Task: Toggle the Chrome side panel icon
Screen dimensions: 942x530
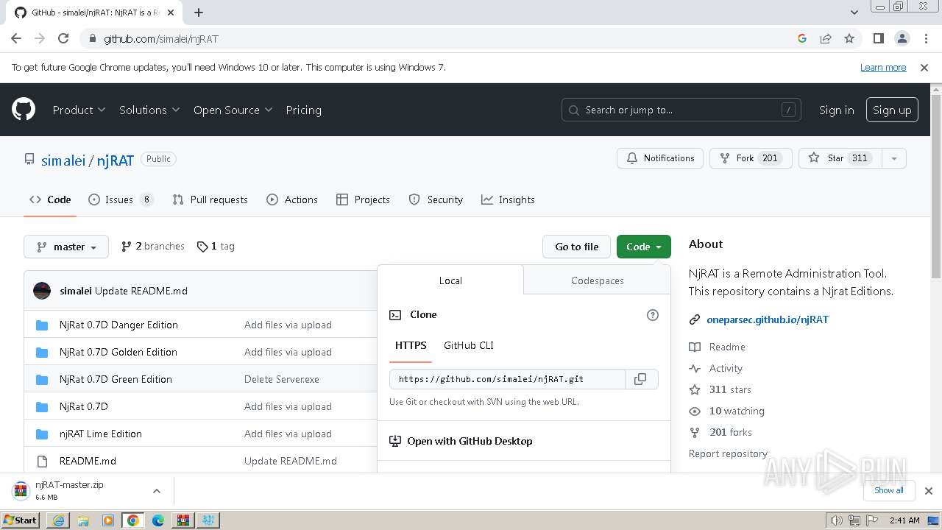Action: pos(878,38)
